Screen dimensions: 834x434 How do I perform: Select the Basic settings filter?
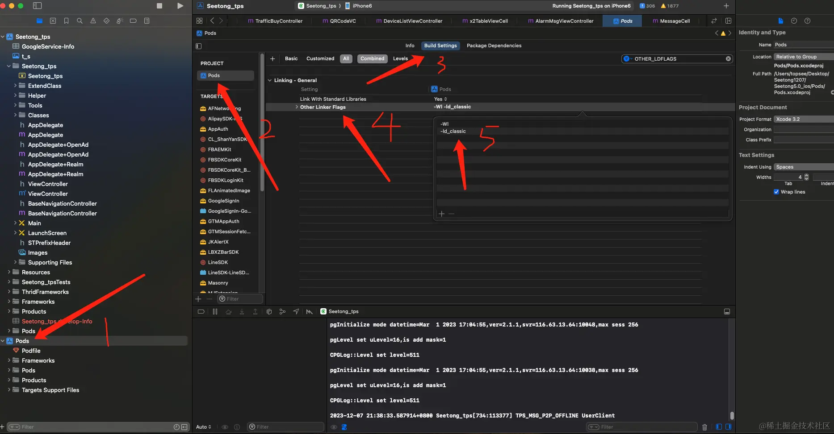click(x=291, y=59)
